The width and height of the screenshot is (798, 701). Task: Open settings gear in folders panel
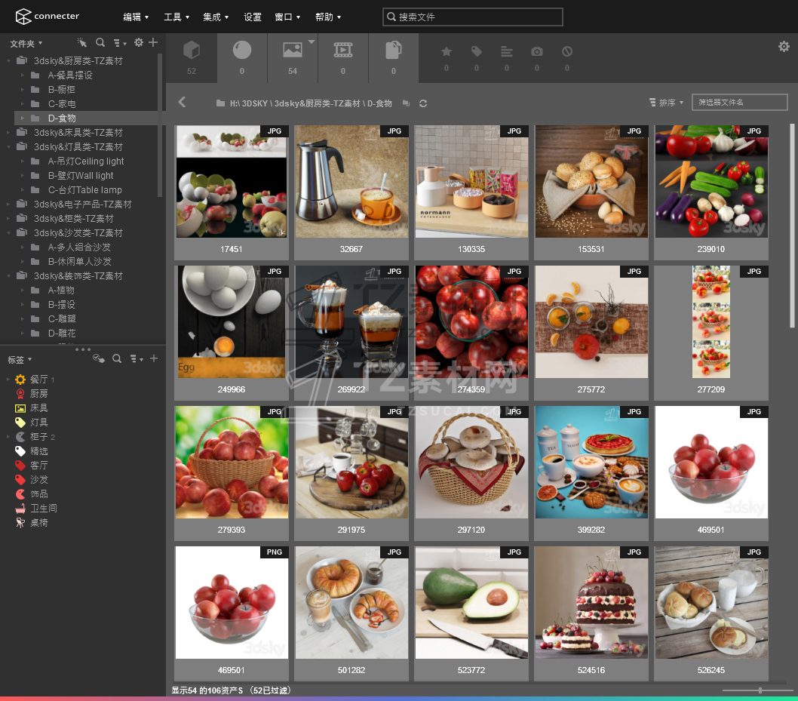point(138,43)
